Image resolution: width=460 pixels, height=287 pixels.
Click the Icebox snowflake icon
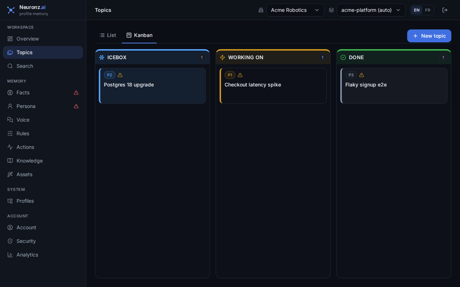(102, 57)
